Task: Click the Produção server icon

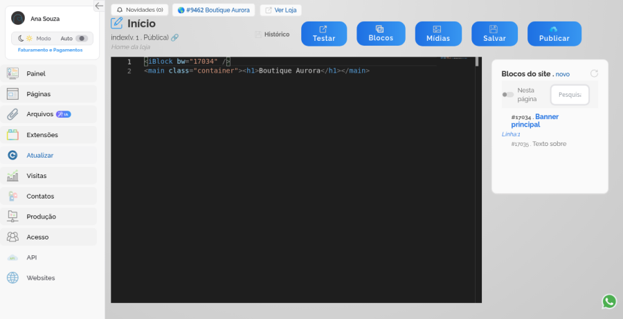Action: 12,217
